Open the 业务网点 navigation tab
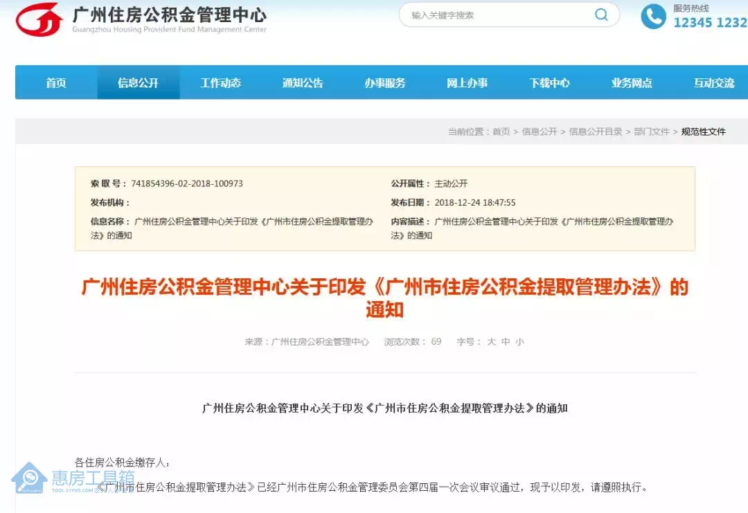Screen dimensions: 748x513 [x=632, y=83]
